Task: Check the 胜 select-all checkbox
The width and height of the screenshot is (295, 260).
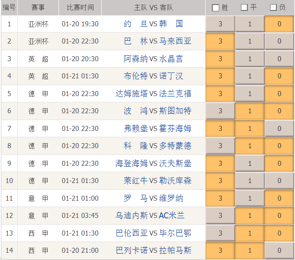Action: coord(216,8)
